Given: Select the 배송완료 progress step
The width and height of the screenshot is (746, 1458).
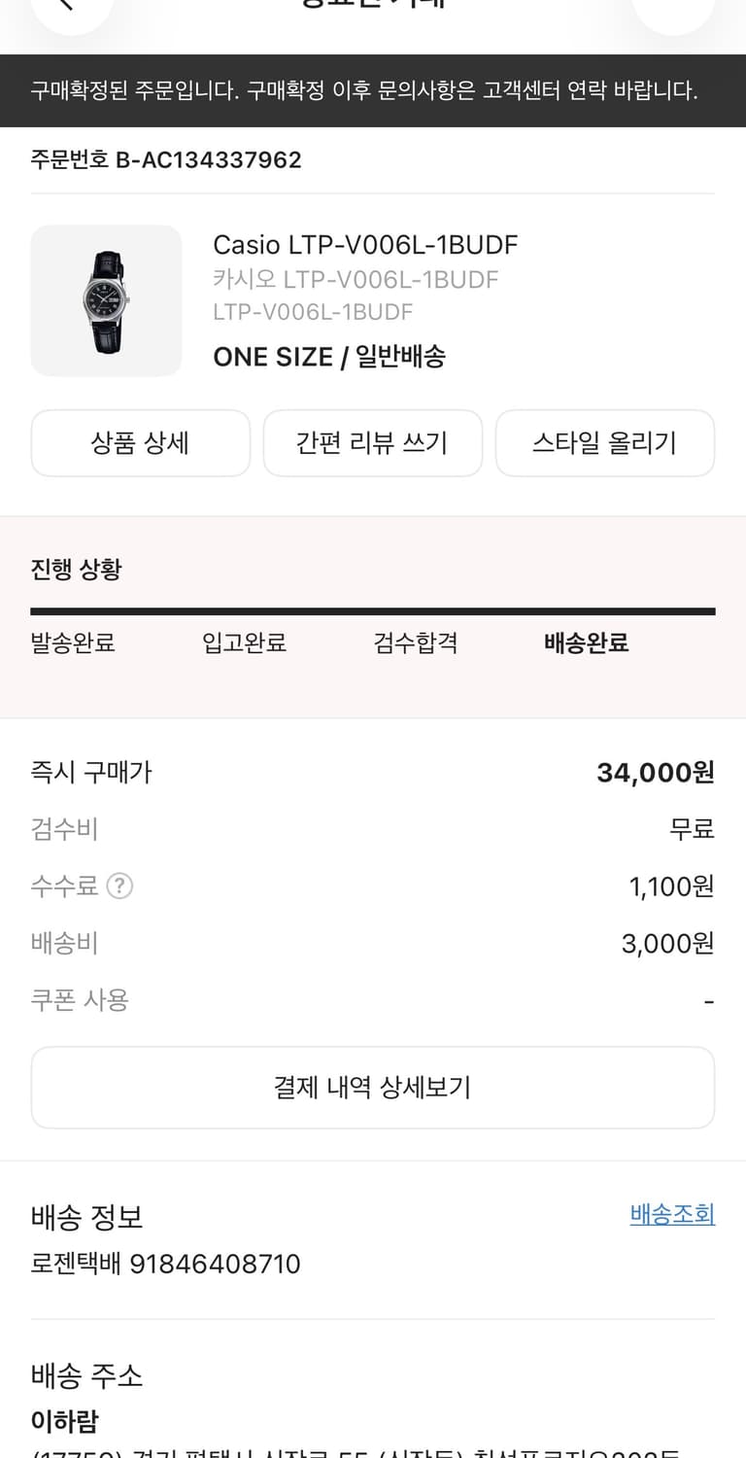Looking at the screenshot, I should pos(587,642).
